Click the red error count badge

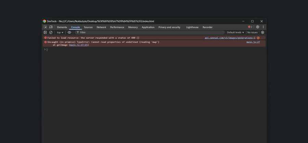(250, 27)
